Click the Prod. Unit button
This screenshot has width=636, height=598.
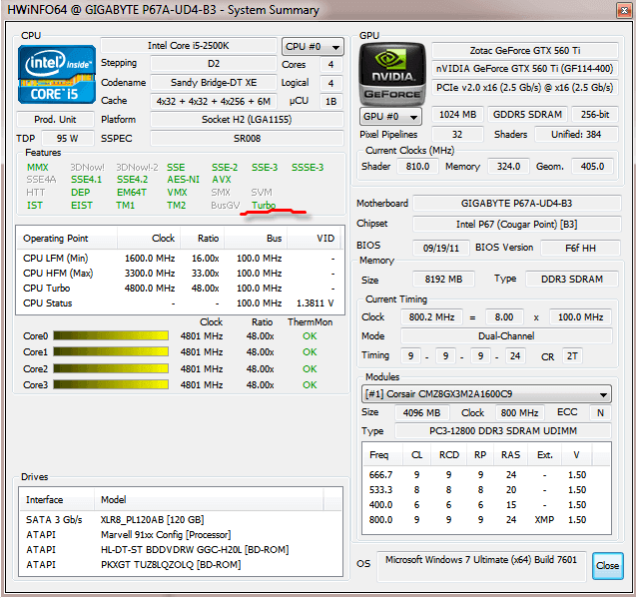pos(55,120)
